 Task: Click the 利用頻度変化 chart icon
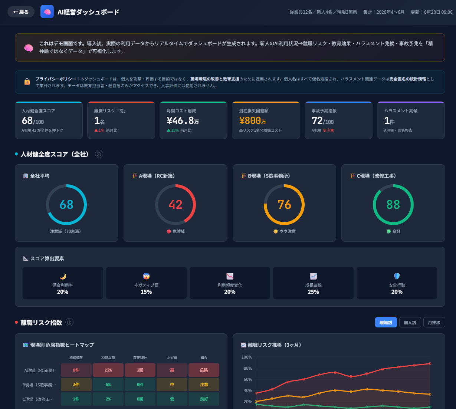click(230, 276)
